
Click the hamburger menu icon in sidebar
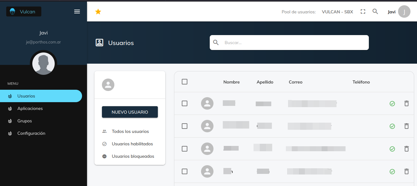(x=77, y=11)
